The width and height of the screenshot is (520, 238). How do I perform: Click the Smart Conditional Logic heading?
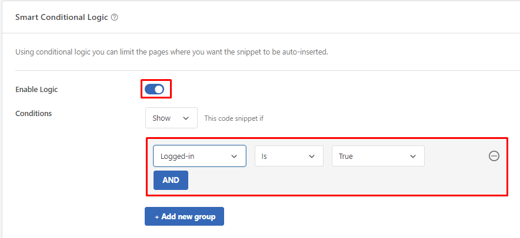(x=62, y=18)
